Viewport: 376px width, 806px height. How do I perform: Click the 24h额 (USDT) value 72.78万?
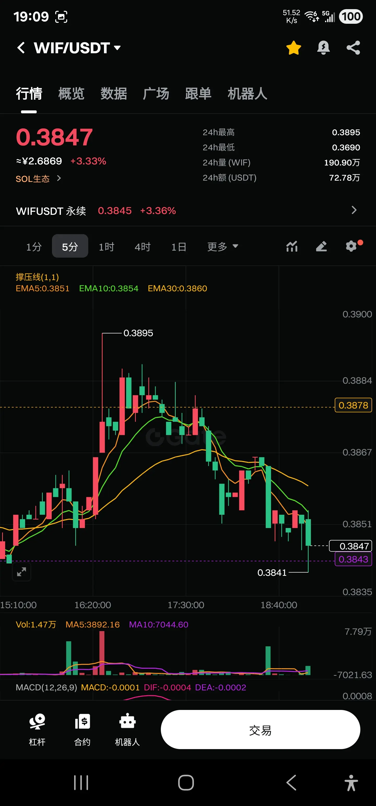click(345, 177)
